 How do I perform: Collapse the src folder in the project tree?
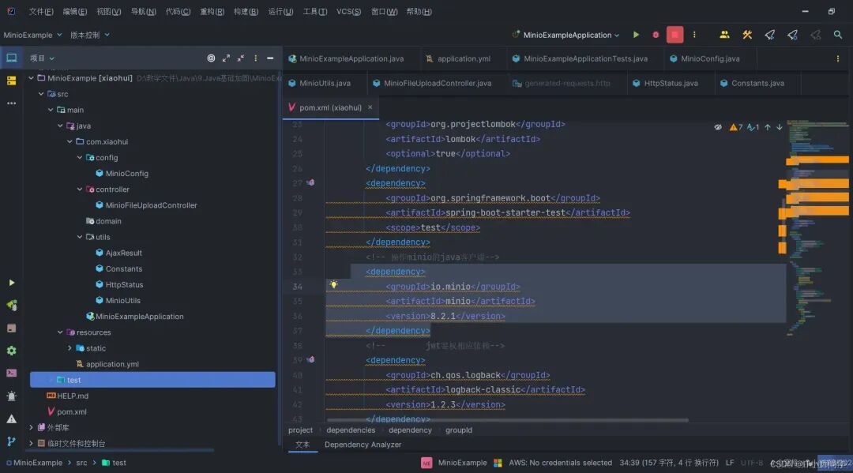[40, 93]
